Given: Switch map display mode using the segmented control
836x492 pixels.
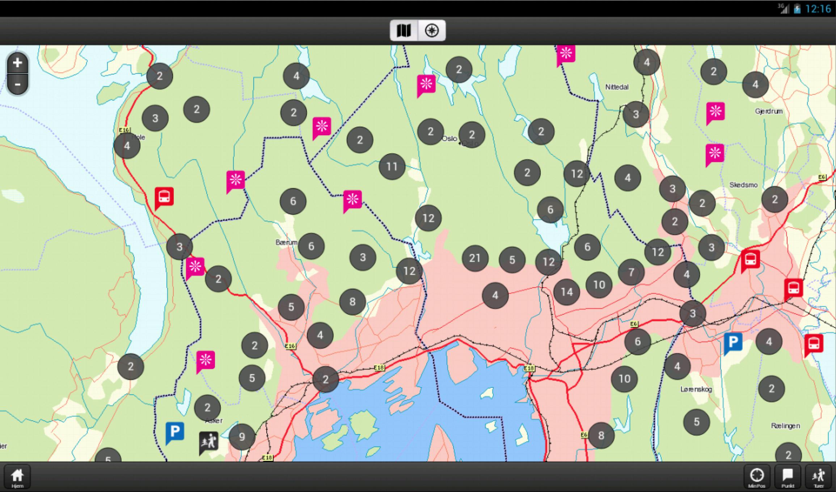Looking at the screenshot, I should (x=404, y=31).
